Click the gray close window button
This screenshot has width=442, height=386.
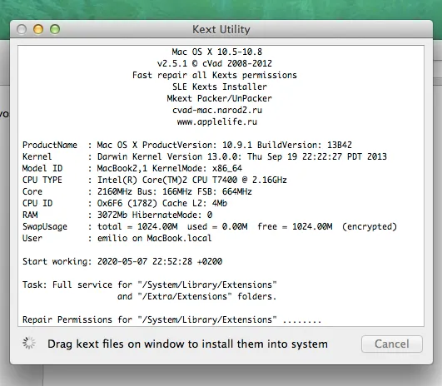22,29
